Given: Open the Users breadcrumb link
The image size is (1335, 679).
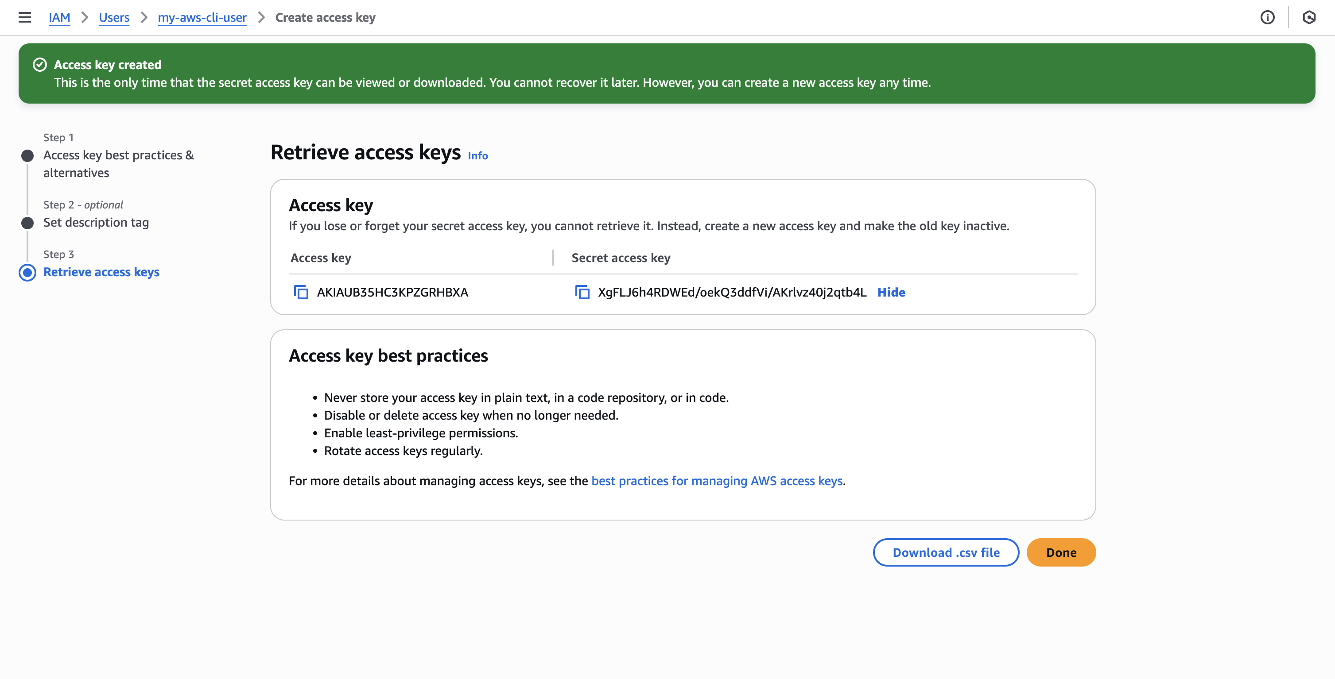Looking at the screenshot, I should click(x=114, y=17).
